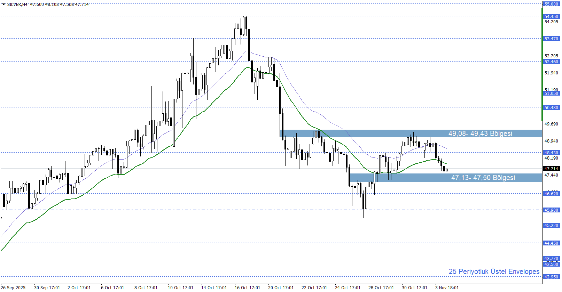This screenshot has width=562, height=292.
Task: Click the 20 Oct 17:01 date on time axis
Action: coord(281,287)
